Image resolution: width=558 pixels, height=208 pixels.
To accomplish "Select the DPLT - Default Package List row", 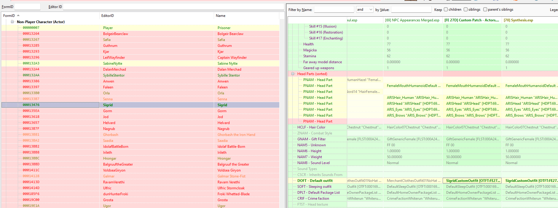I will pos(423,192).
